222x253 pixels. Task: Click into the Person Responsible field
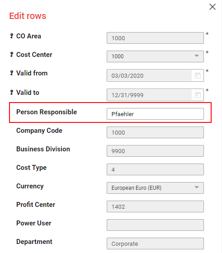pos(155,114)
